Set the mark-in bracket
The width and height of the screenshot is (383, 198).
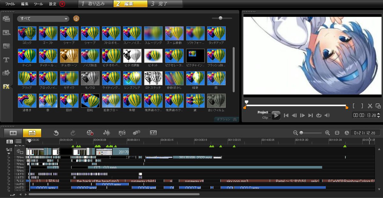pos(354,106)
